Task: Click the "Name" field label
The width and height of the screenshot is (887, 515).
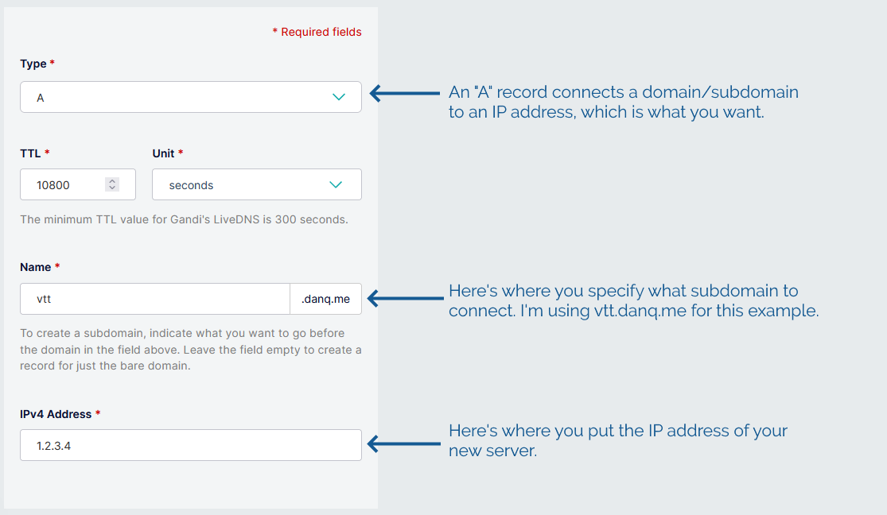Action: (x=36, y=267)
